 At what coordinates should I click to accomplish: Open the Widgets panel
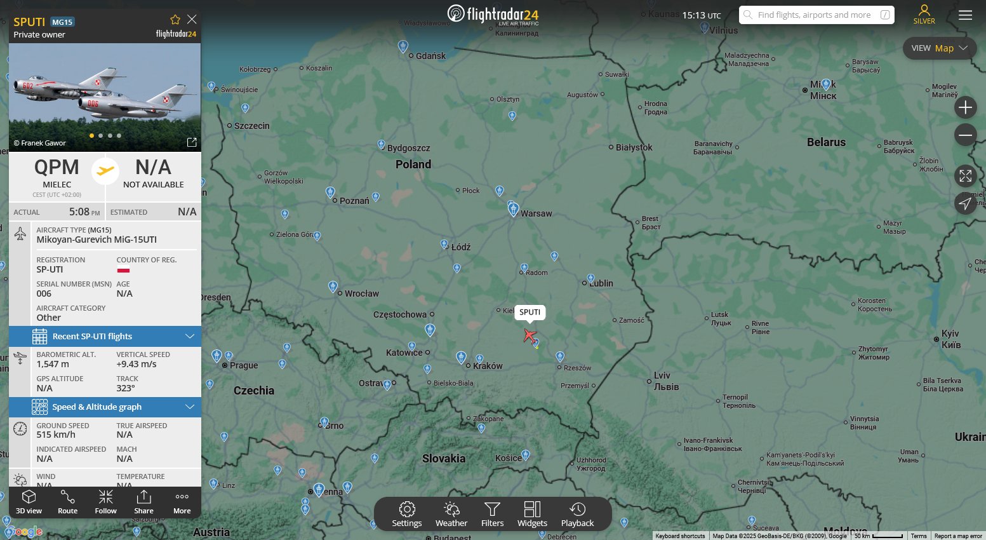coord(532,515)
